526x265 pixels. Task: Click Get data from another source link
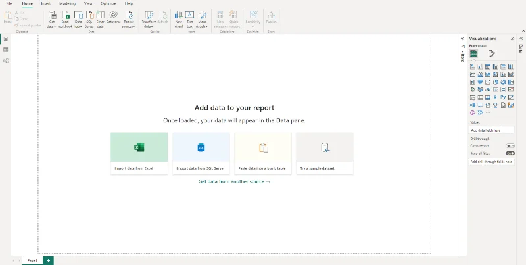click(x=234, y=181)
